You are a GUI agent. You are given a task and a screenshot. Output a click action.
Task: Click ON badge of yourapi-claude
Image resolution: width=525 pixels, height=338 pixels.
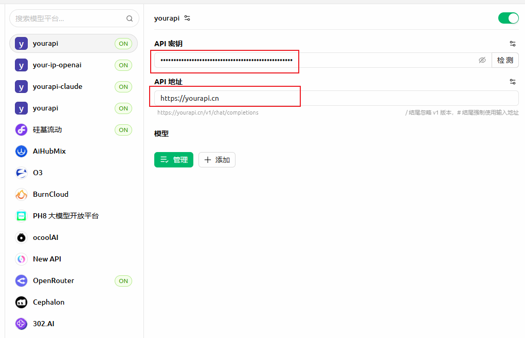(x=123, y=87)
